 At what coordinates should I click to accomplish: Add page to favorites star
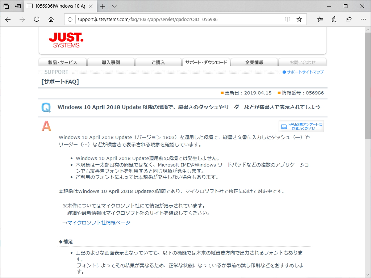pyautogui.click(x=299, y=20)
